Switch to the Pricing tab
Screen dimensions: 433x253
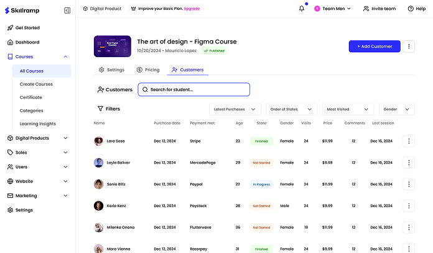(147, 70)
